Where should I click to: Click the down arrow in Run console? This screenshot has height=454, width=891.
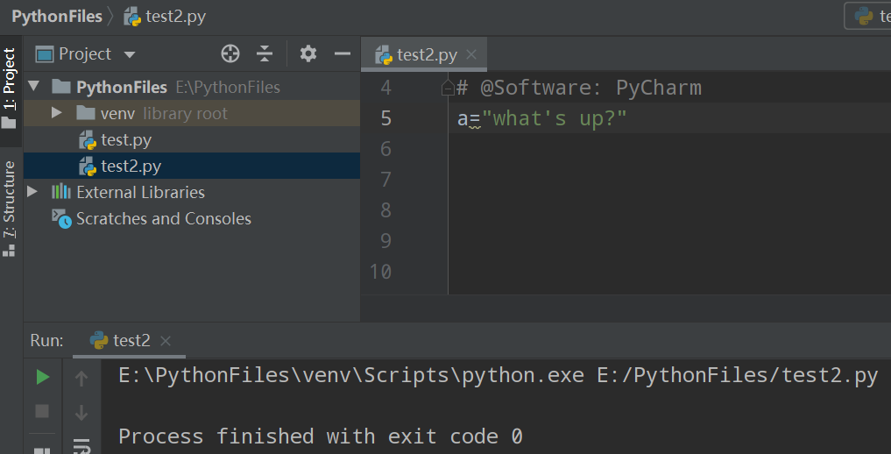pyautogui.click(x=81, y=412)
